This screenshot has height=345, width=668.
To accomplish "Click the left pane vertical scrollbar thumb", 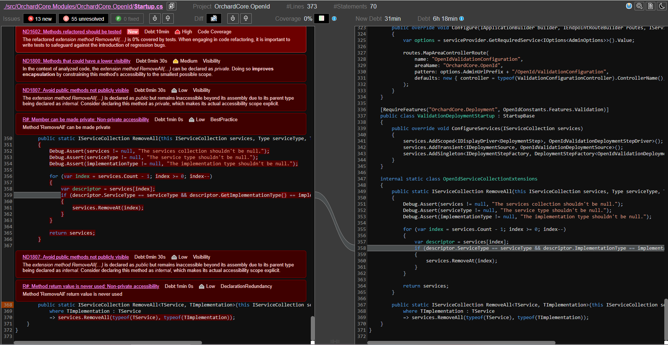I will 313,328.
